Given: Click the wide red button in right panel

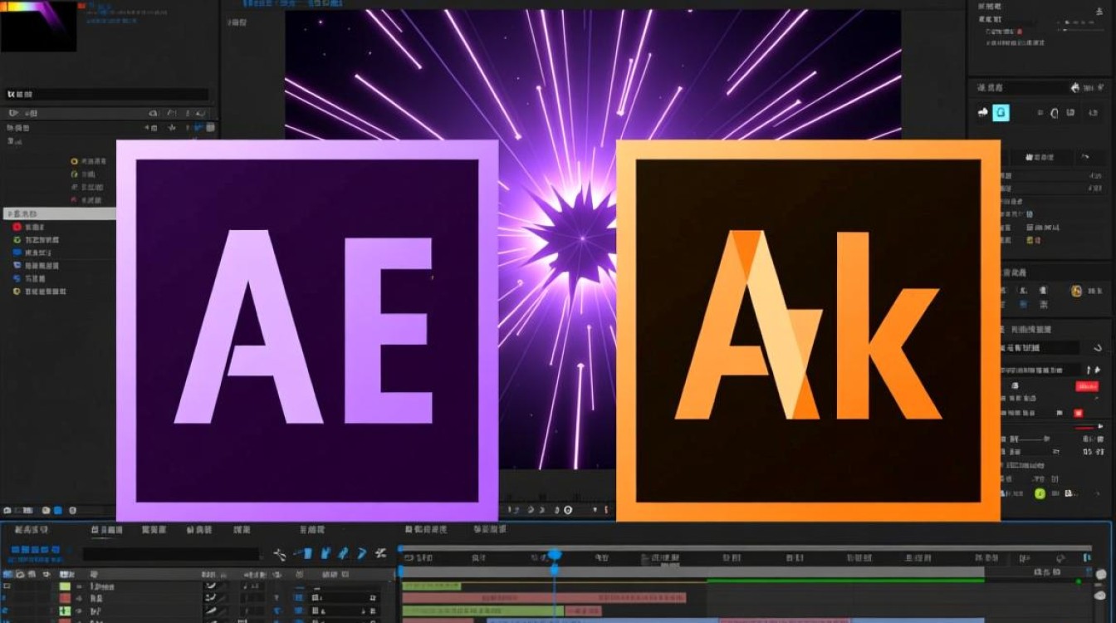Looking at the screenshot, I should [x=1087, y=386].
